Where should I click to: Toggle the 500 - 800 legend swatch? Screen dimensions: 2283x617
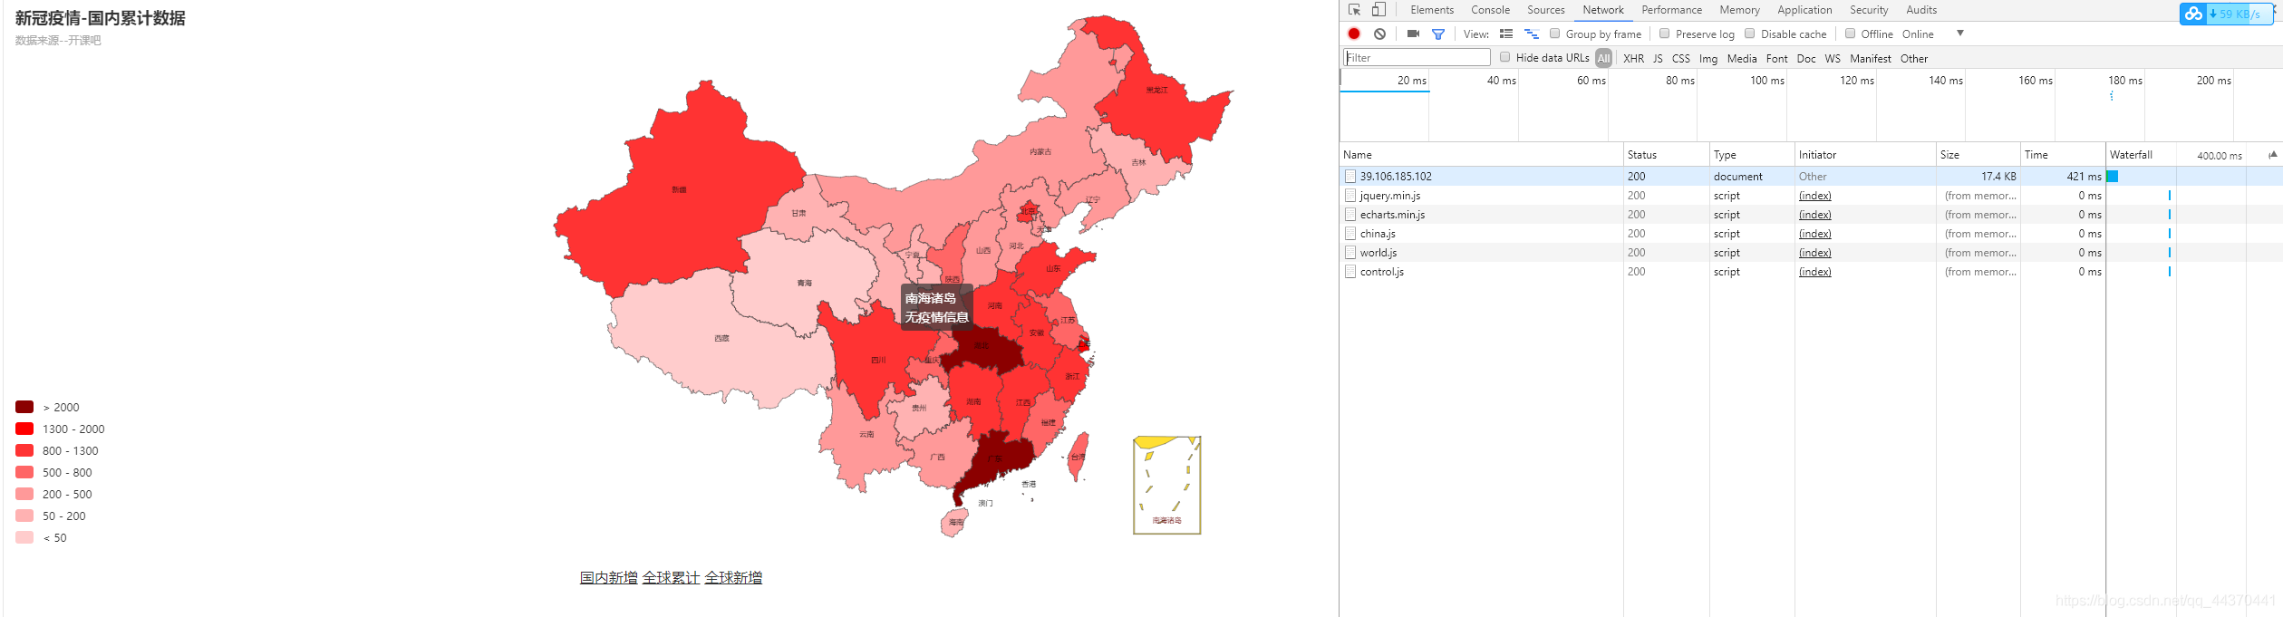24,472
